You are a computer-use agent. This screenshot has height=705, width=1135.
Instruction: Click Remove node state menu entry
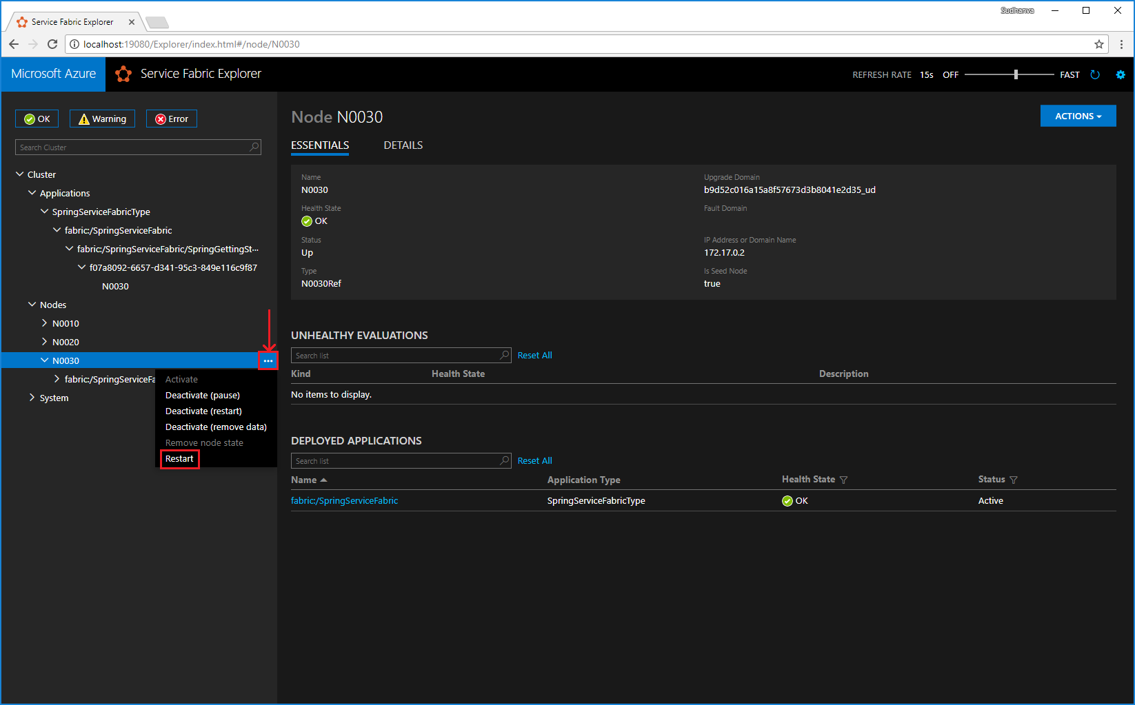pos(204,442)
